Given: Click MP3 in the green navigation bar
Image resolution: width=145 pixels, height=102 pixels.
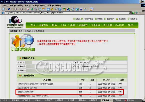Looking at the screenshot, I should (x=63, y=25).
